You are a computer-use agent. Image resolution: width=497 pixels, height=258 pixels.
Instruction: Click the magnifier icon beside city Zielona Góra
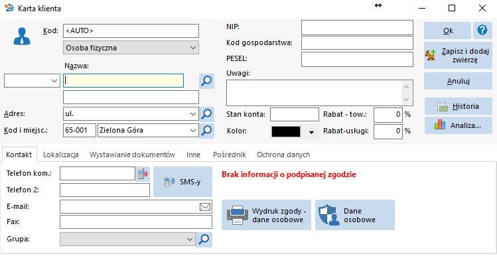coord(206,131)
